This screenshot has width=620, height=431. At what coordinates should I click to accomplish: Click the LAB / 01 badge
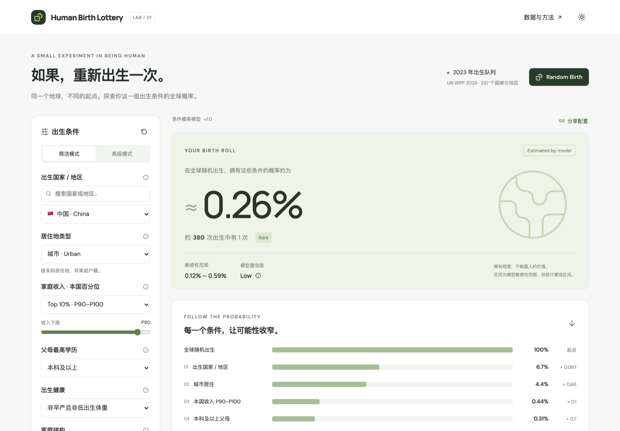tap(142, 17)
